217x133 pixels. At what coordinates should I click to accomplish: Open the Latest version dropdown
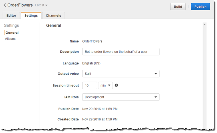point(41,5)
